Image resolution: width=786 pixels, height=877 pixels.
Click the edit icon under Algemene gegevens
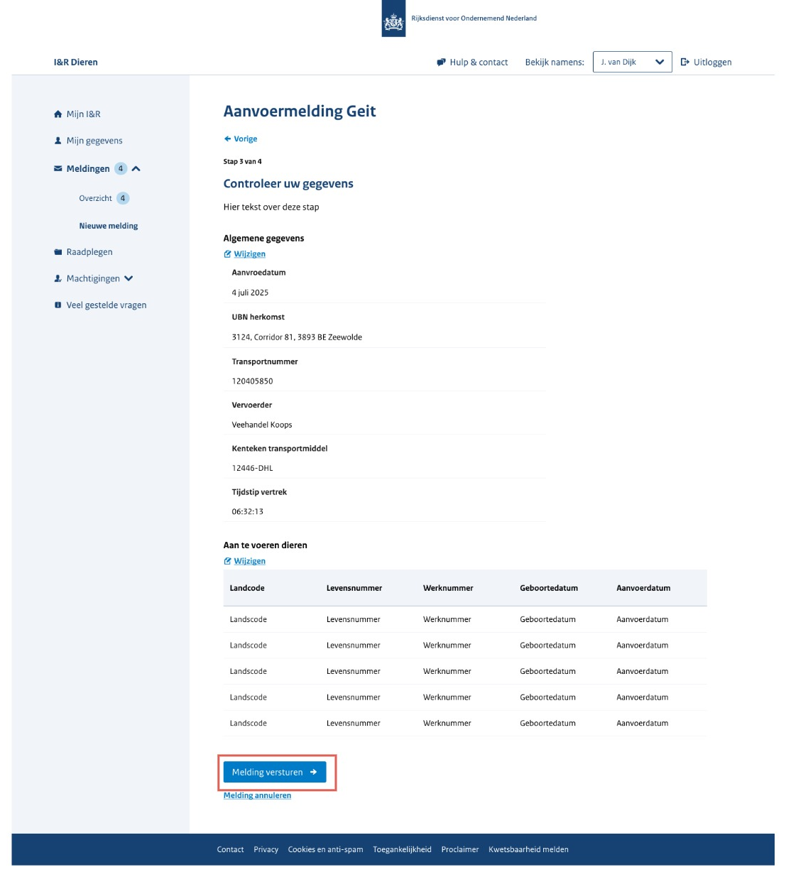[227, 254]
